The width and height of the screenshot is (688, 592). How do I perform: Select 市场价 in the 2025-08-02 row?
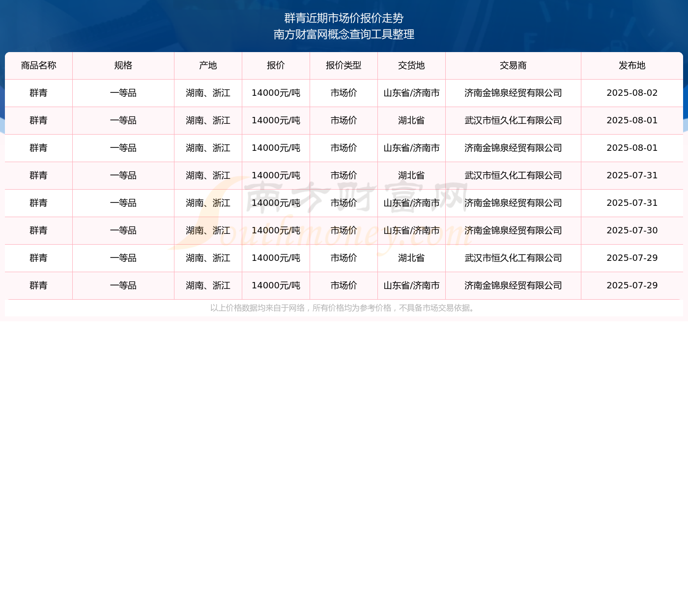click(344, 93)
